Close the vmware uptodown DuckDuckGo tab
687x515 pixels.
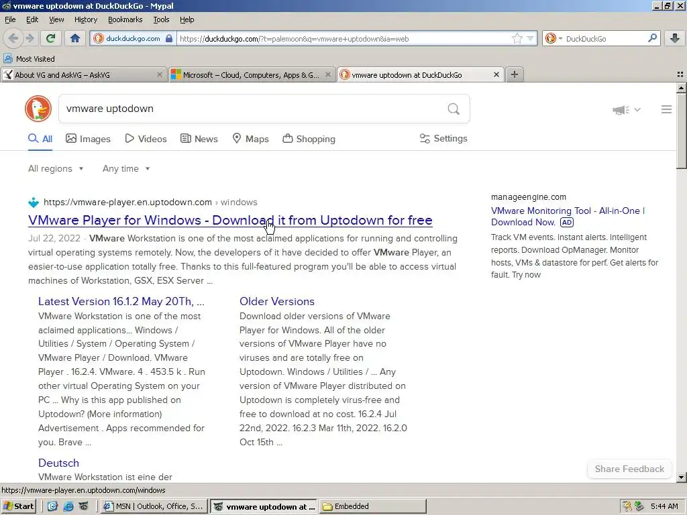496,75
